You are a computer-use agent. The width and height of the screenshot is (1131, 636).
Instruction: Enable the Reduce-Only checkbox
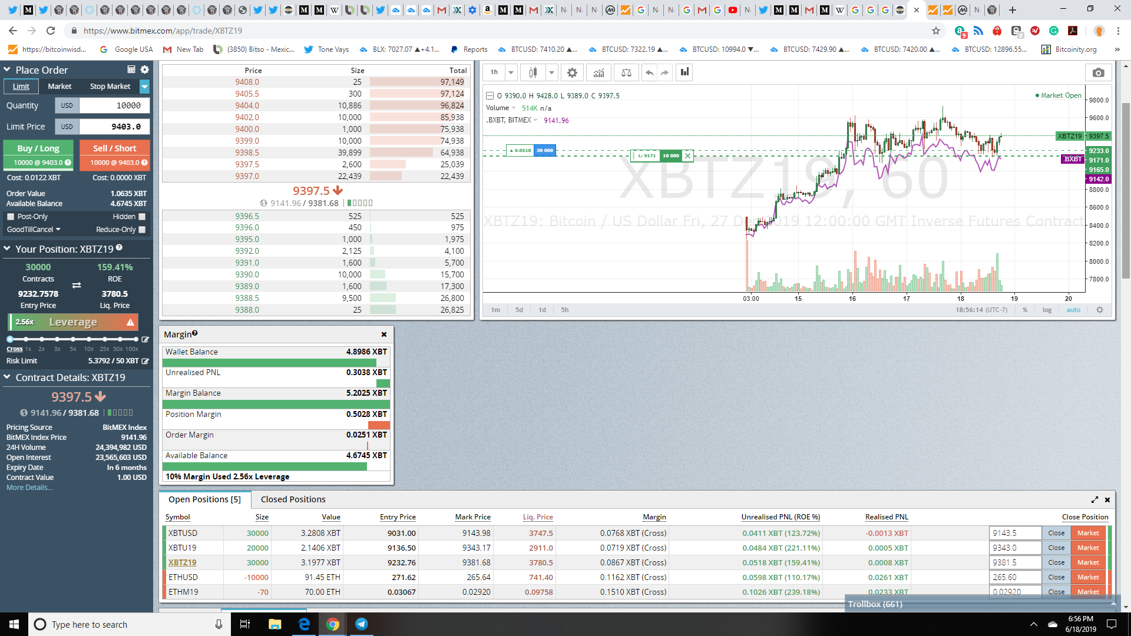point(142,230)
